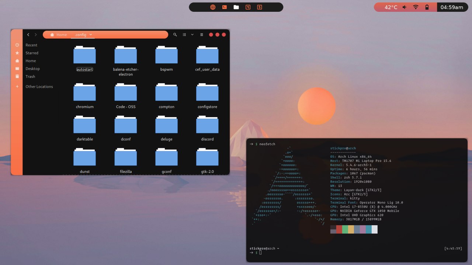Select the chromium folder

(84, 96)
